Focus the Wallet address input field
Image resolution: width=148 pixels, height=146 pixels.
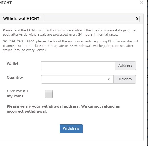click(78, 66)
